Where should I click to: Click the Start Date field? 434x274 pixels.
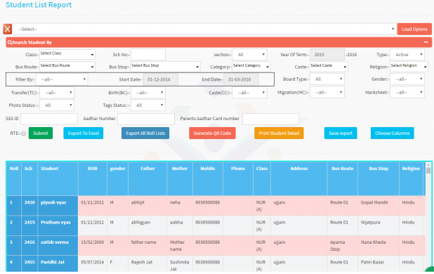tap(161, 79)
